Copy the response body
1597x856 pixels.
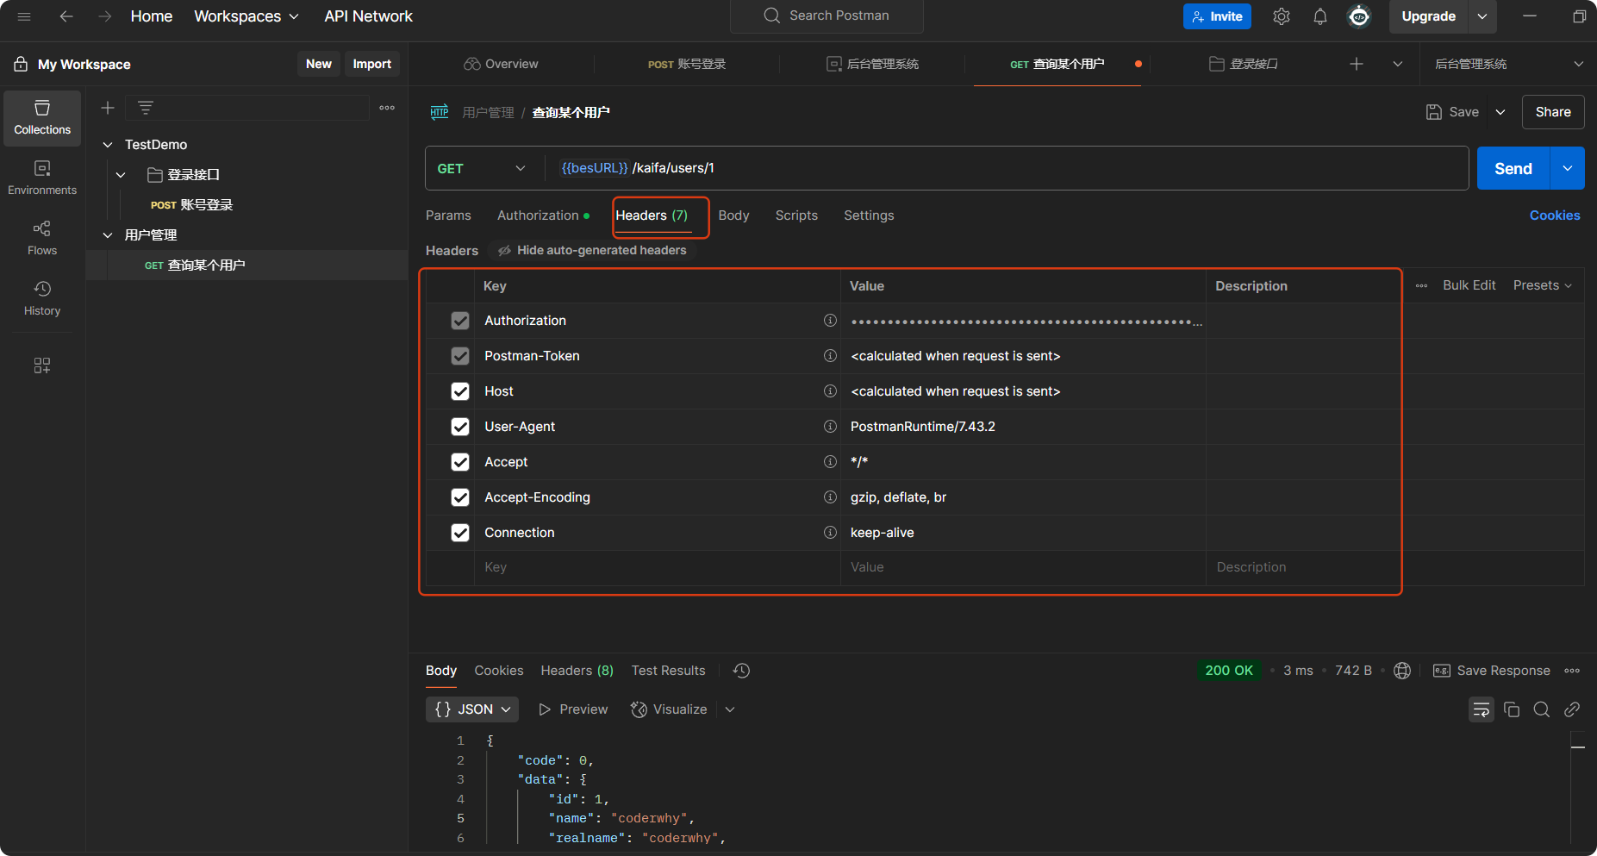1512,709
